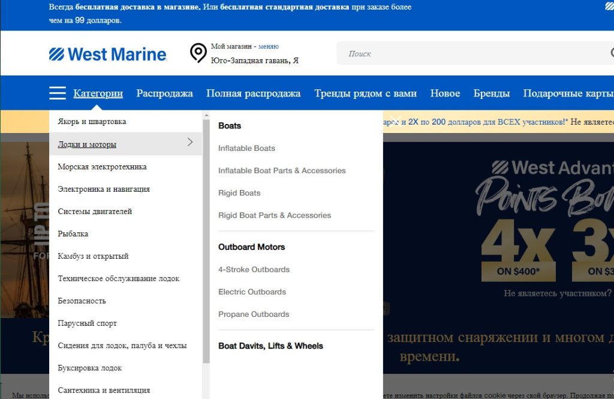Select Якорь и швартовка category

point(92,121)
